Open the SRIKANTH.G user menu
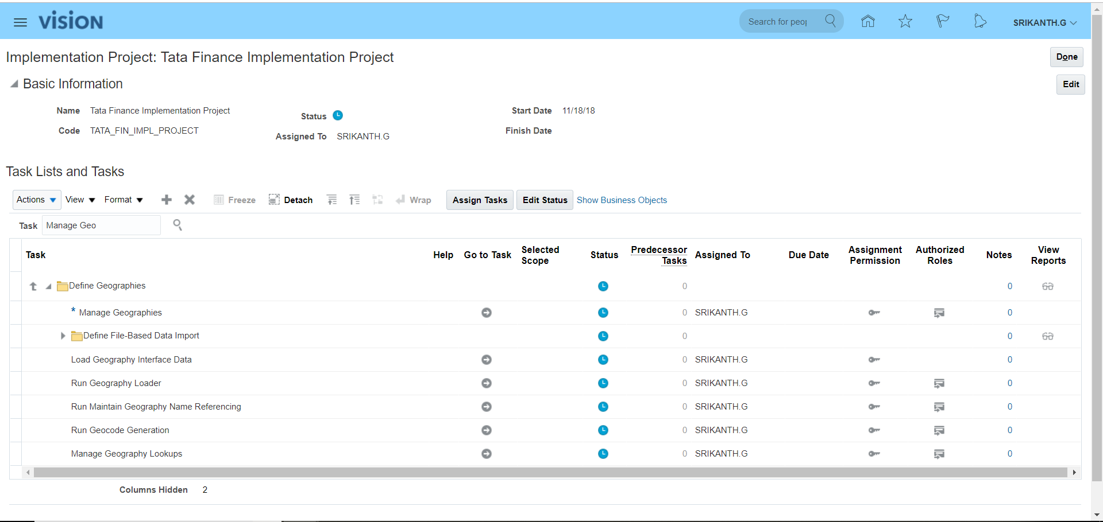Viewport: 1103px width, 522px height. pos(1044,22)
